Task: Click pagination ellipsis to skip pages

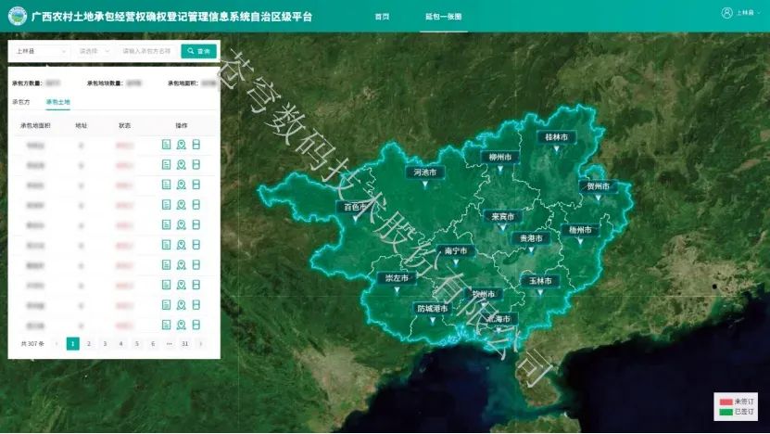Action: pyautogui.click(x=170, y=343)
